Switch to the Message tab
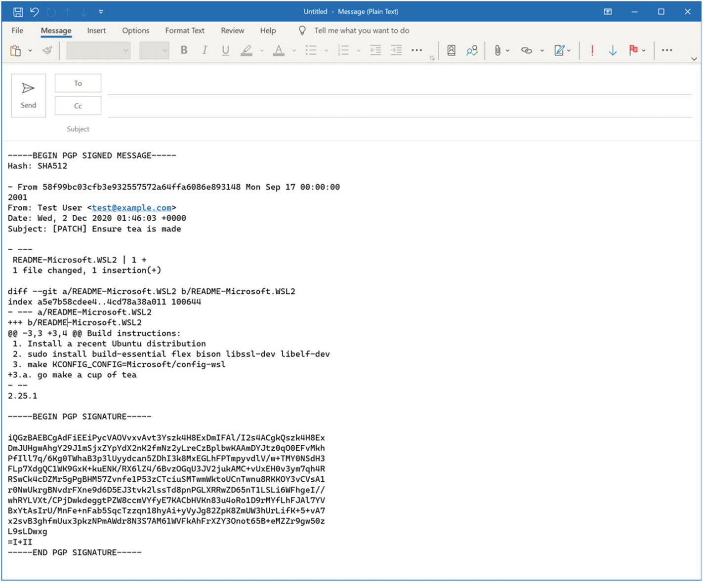 tap(56, 31)
